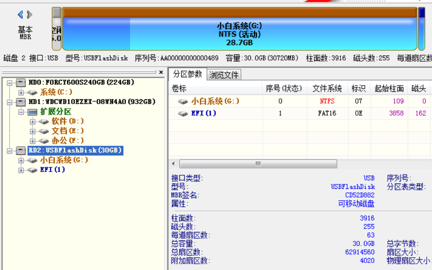
Task: Click the HD1 WDC disk drive icon
Action: [x=21, y=102]
